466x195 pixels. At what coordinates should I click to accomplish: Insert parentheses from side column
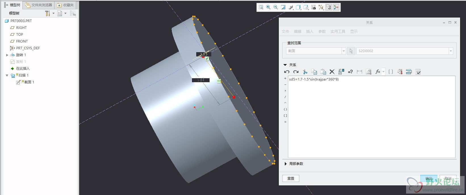[285, 109]
